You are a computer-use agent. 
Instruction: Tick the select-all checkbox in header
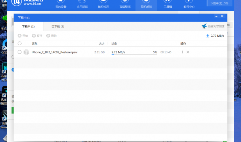pos(20,43)
